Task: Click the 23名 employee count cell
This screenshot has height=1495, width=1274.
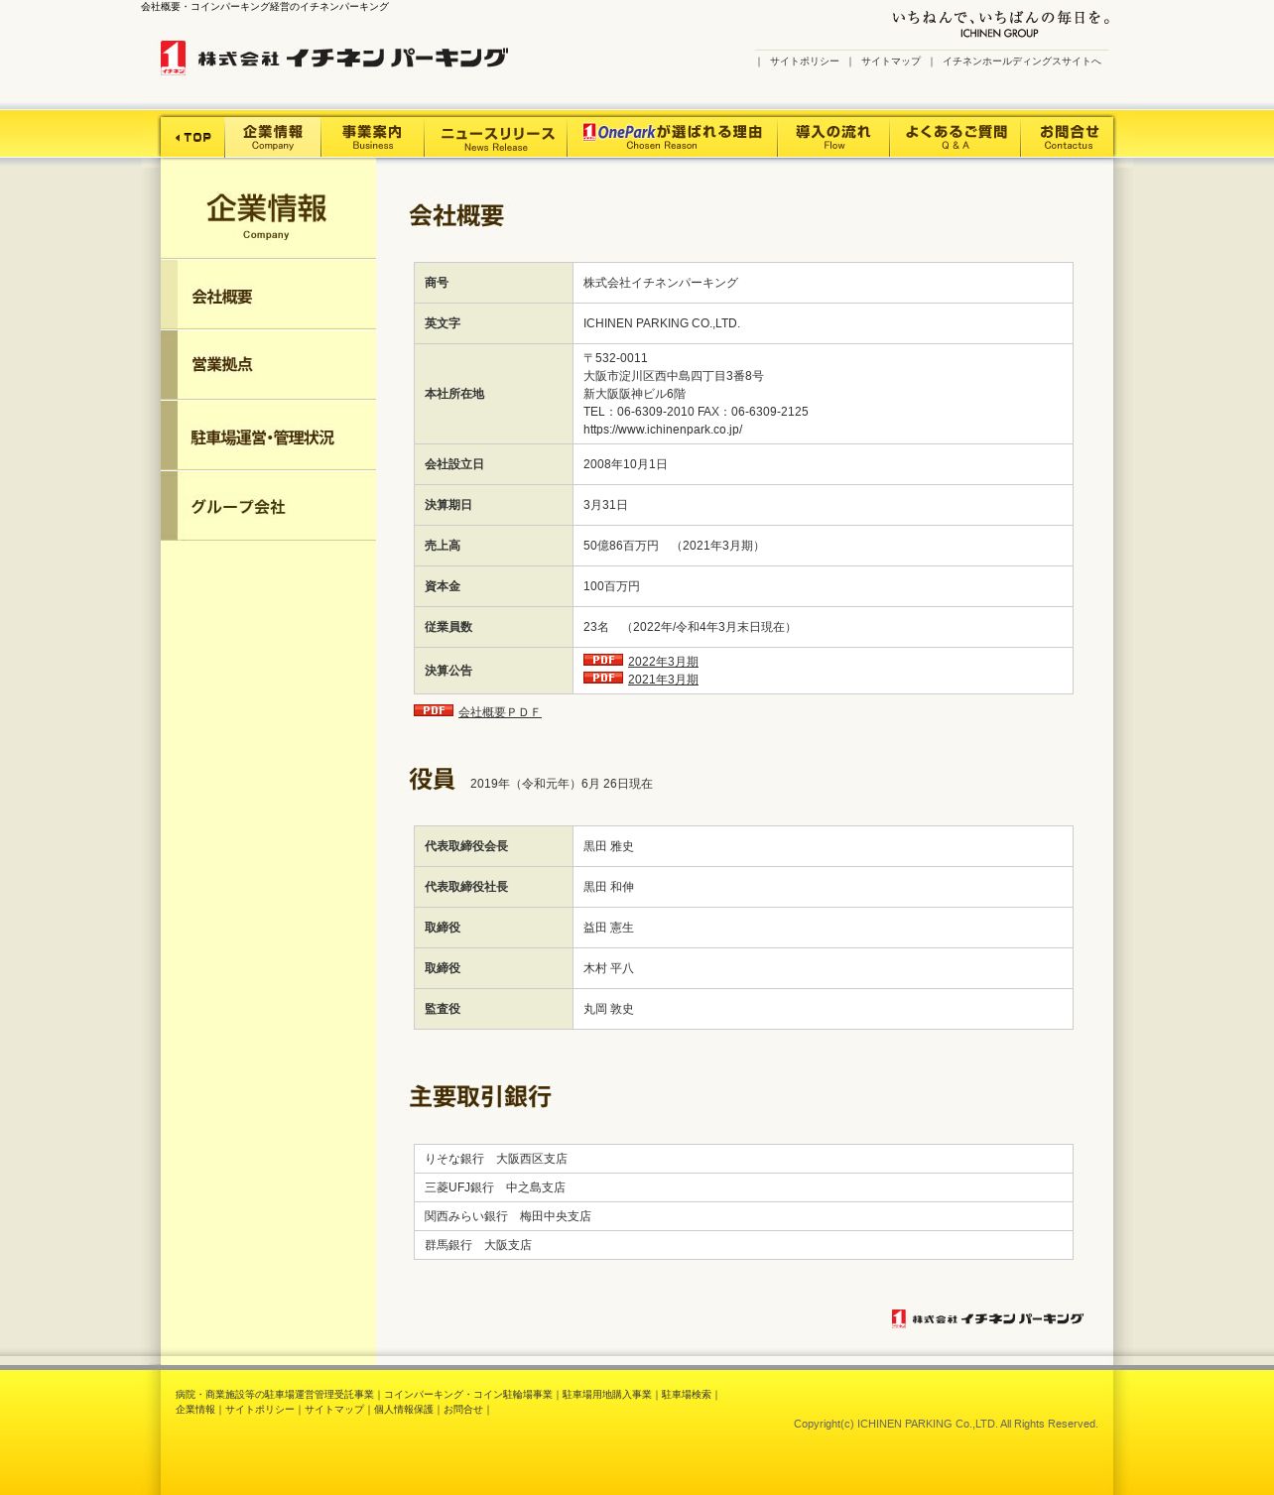Action: point(823,627)
